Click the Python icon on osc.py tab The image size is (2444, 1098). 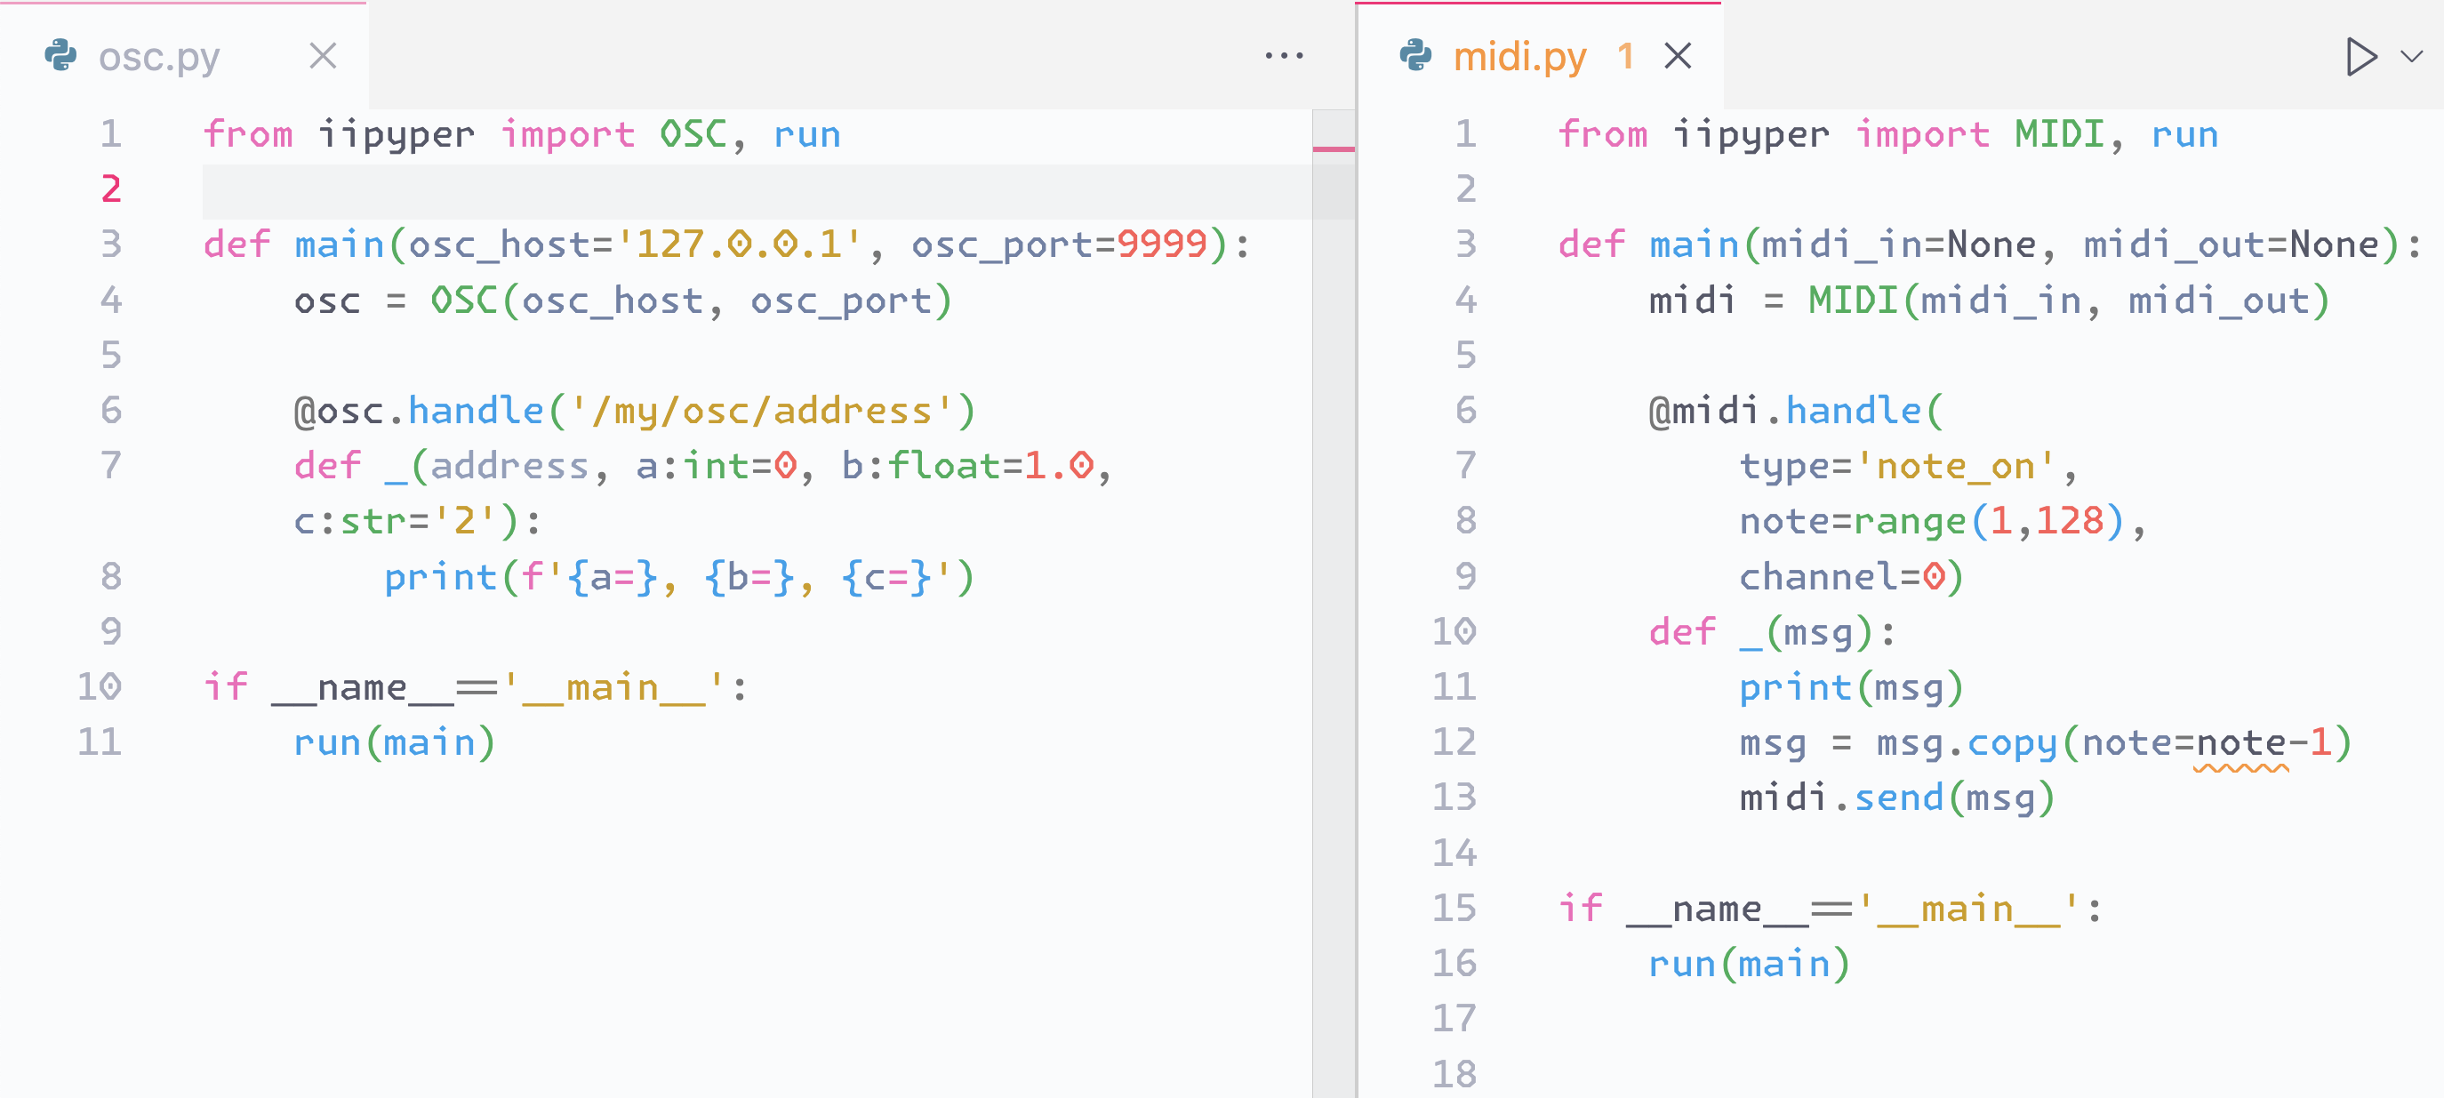coord(60,56)
